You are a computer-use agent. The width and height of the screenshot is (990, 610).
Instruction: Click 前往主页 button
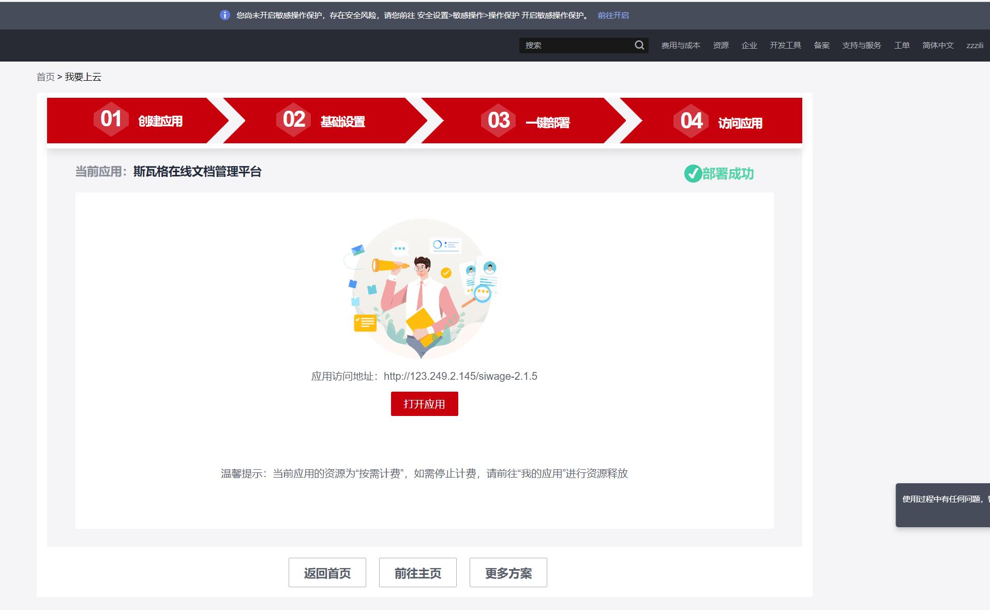tap(417, 573)
